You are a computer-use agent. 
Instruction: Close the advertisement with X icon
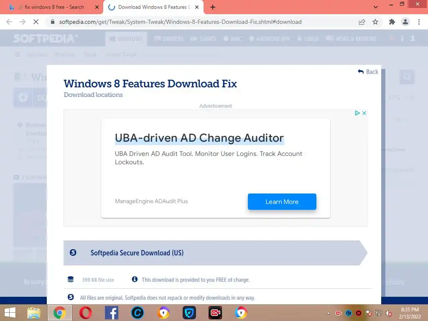coord(364,113)
